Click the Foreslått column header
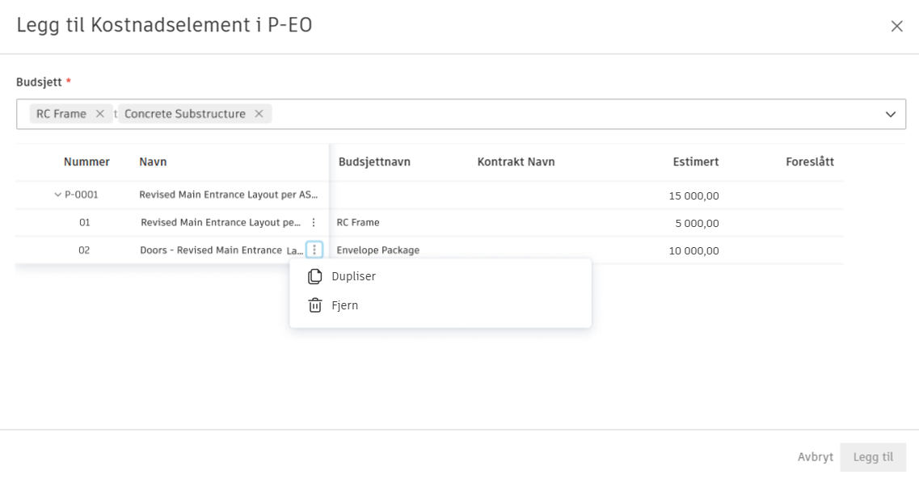The width and height of the screenshot is (919, 479). point(809,162)
